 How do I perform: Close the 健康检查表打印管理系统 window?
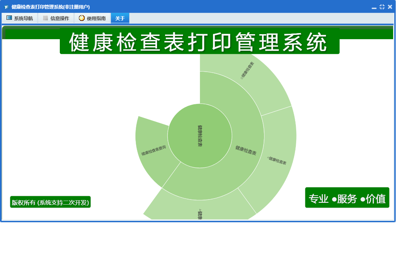390,7
